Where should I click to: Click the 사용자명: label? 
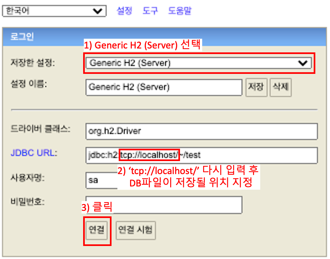click(27, 178)
